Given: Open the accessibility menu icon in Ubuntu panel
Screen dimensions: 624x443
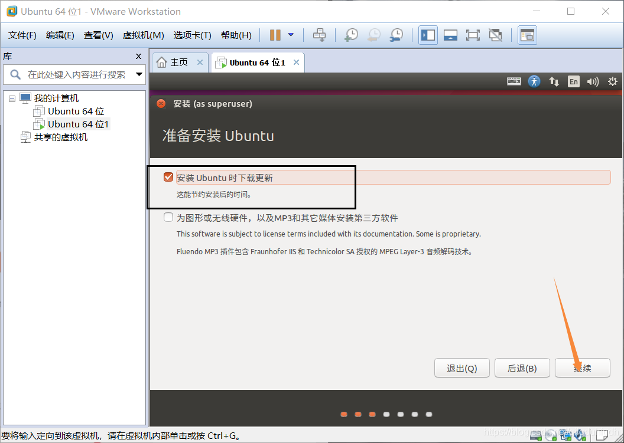Looking at the screenshot, I should [x=534, y=81].
